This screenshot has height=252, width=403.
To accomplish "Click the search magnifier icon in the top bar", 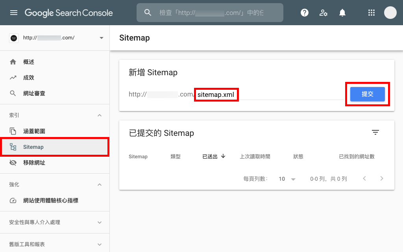I will (148, 13).
